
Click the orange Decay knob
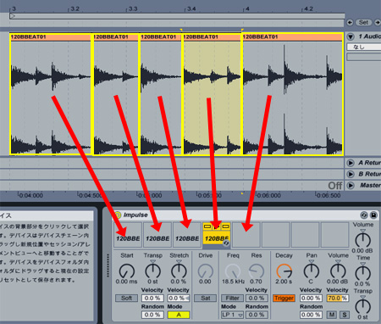[284, 271]
